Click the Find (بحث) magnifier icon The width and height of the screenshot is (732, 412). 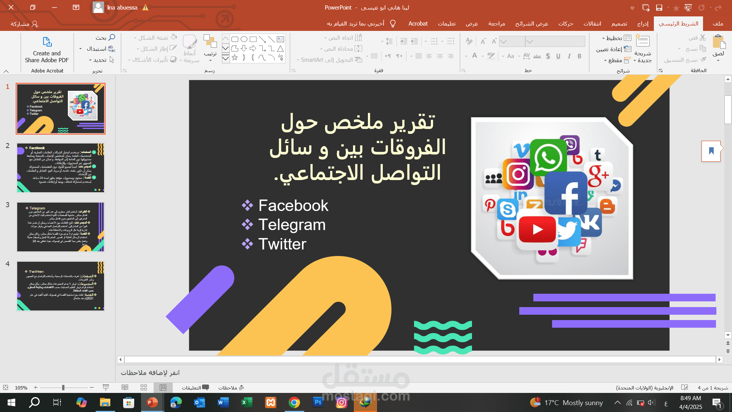point(112,37)
